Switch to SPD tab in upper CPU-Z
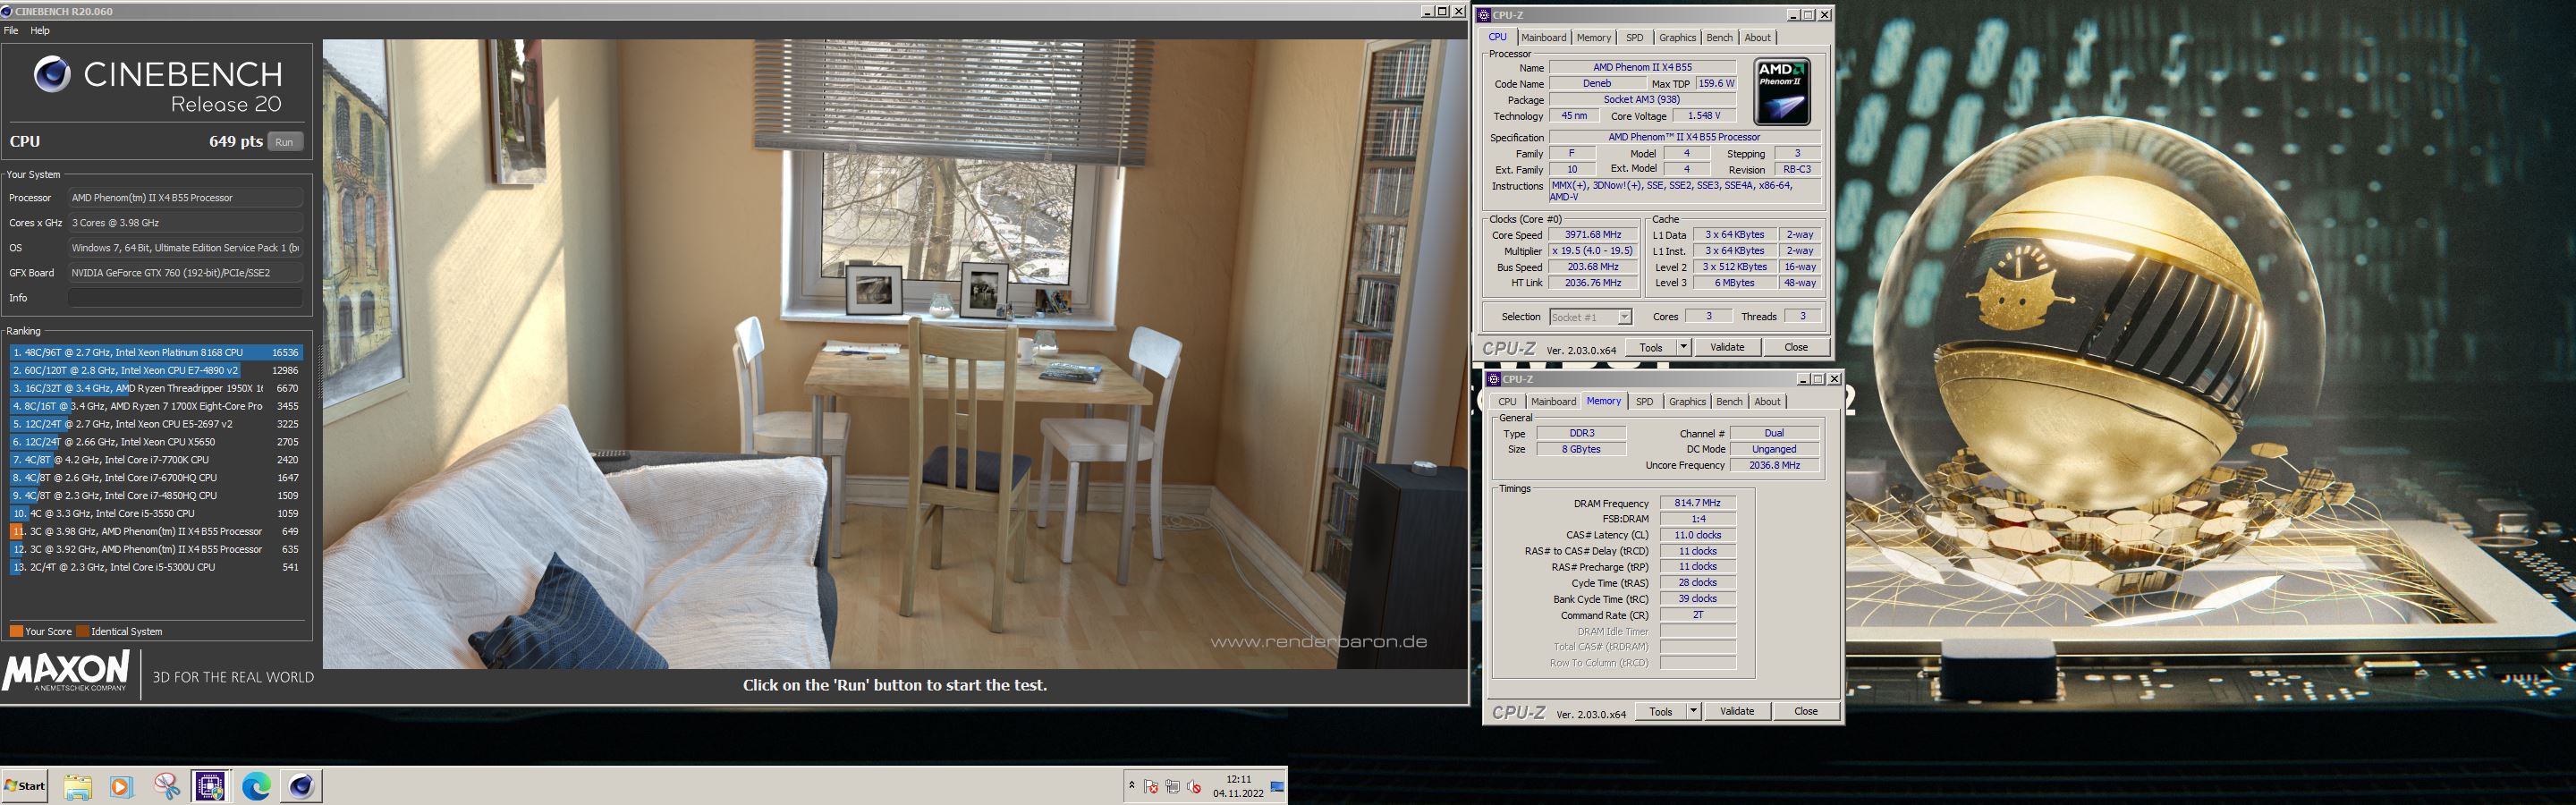Image resolution: width=2576 pixels, height=805 pixels. coord(1635,38)
